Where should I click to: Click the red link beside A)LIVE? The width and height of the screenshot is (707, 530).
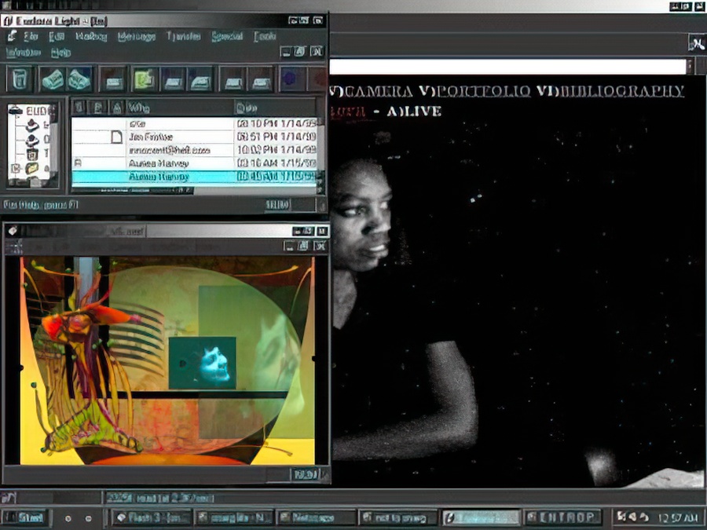(347, 111)
